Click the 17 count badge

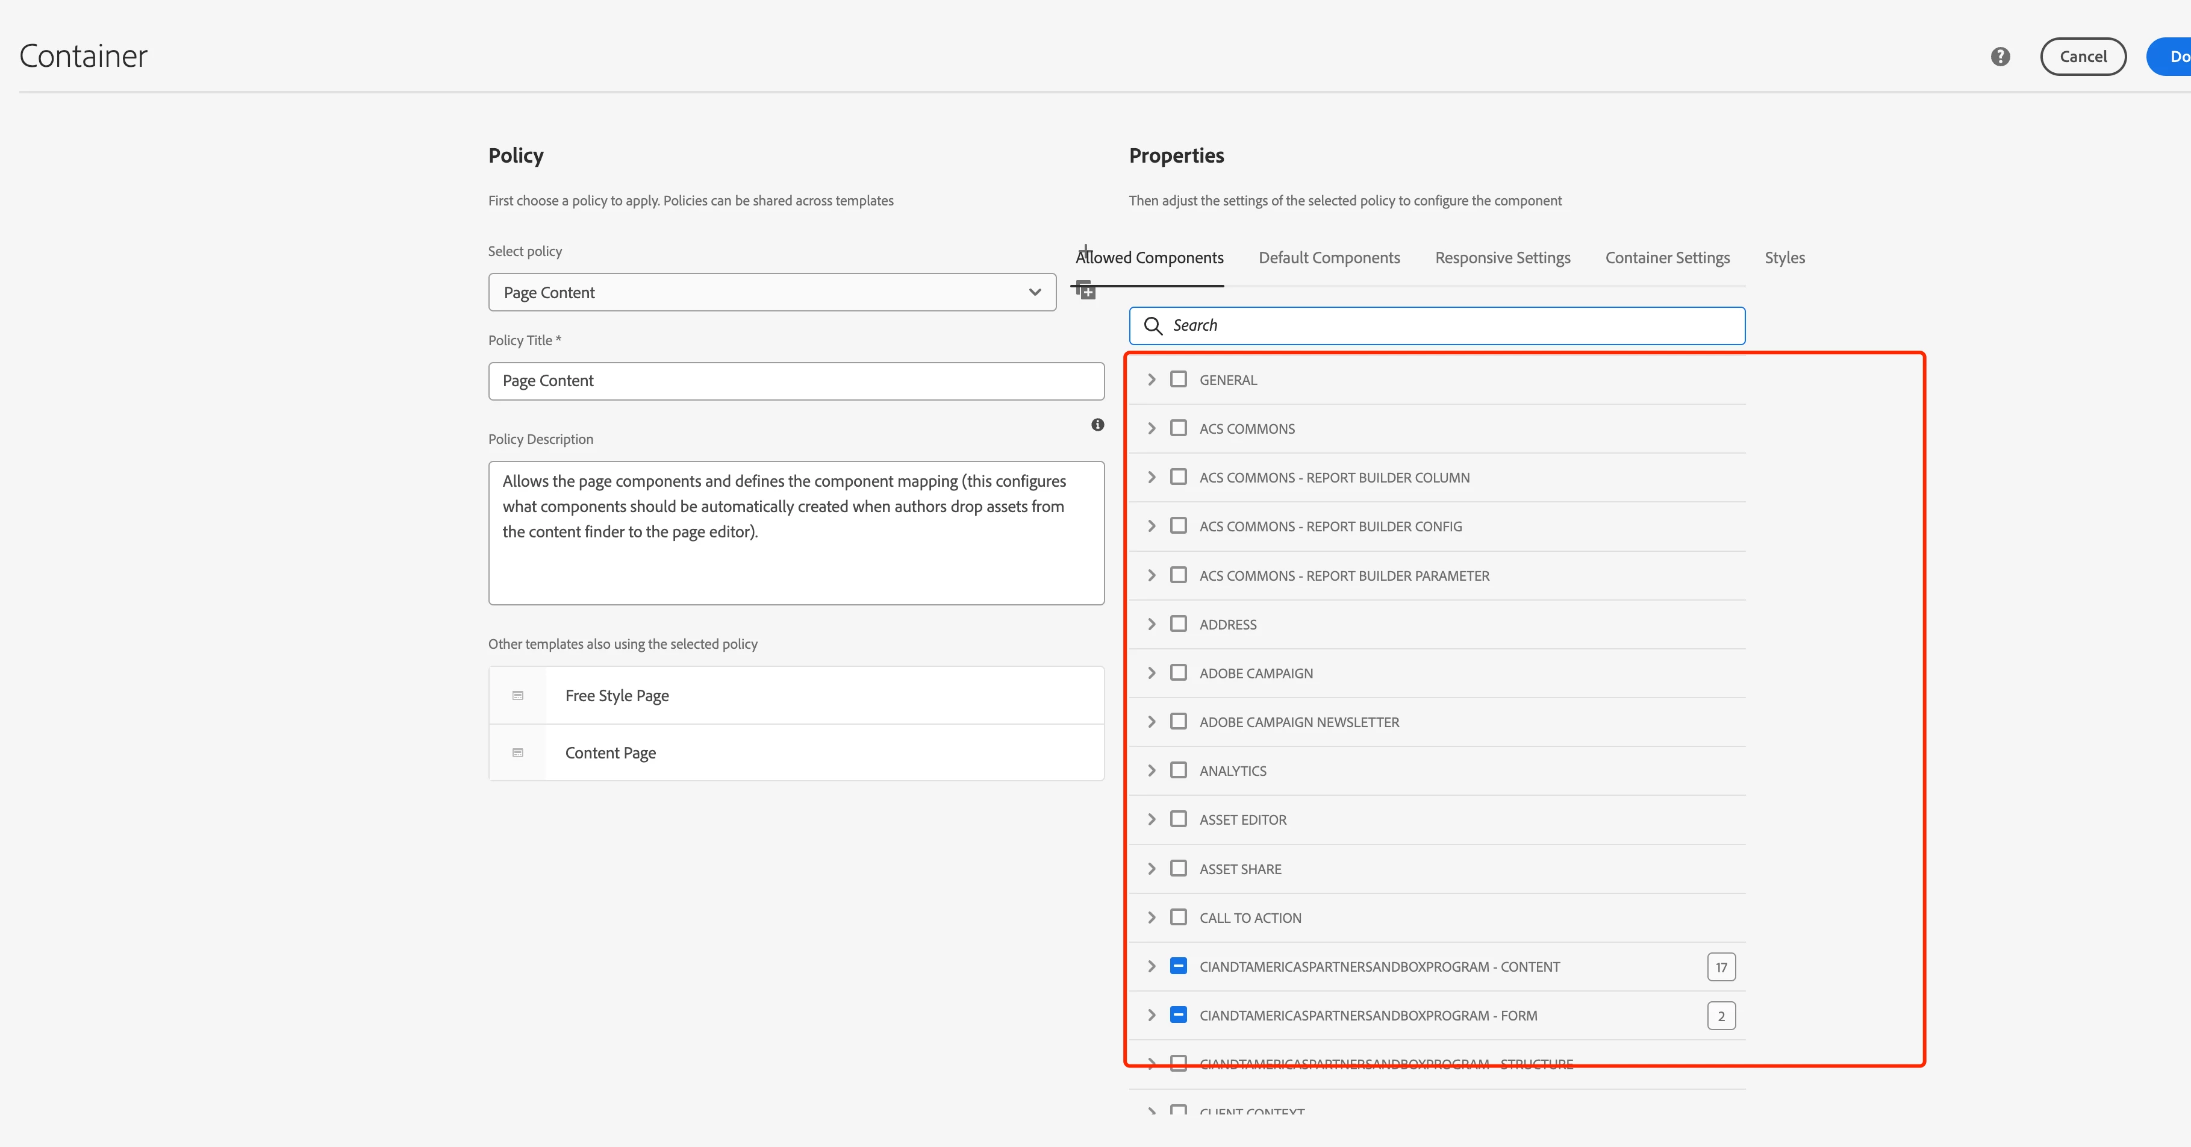pos(1721,967)
